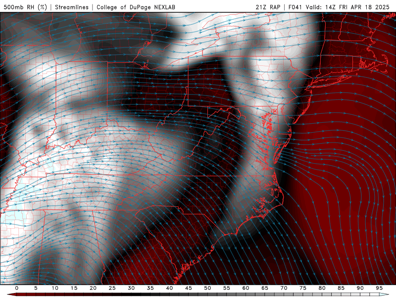Click the colorbar label '20'
The image size is (396, 297).
click(x=93, y=288)
